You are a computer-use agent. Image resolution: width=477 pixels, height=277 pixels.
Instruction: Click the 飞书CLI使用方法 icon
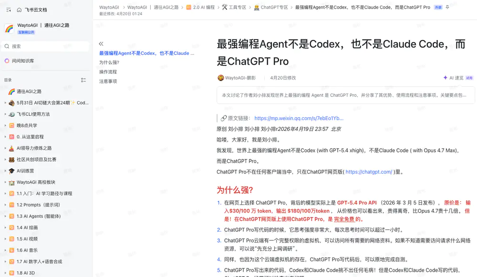click(11, 114)
